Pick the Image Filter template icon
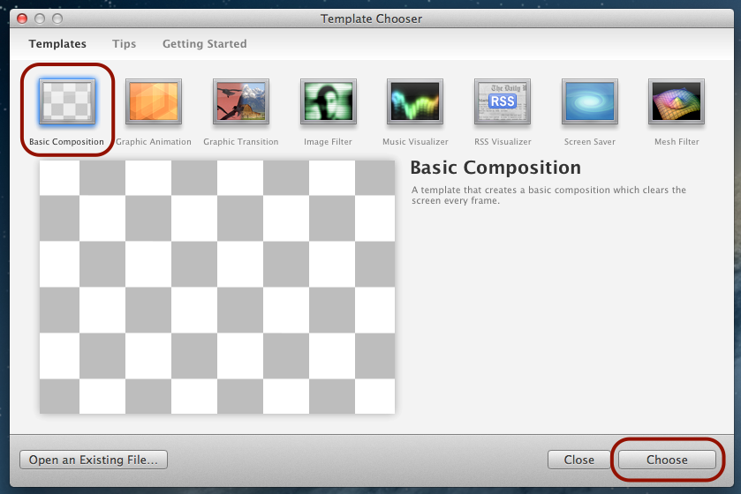Image resolution: width=741 pixels, height=494 pixels. 328,101
